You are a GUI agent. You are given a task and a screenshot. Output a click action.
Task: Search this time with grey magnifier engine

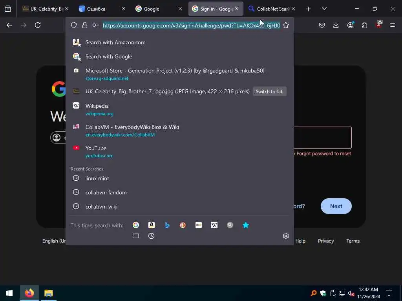[x=230, y=225]
